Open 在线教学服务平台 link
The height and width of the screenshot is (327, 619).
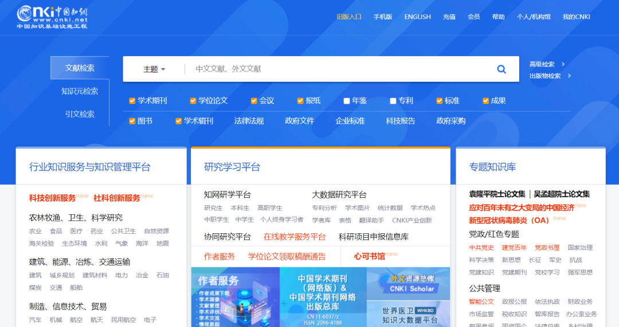point(295,237)
